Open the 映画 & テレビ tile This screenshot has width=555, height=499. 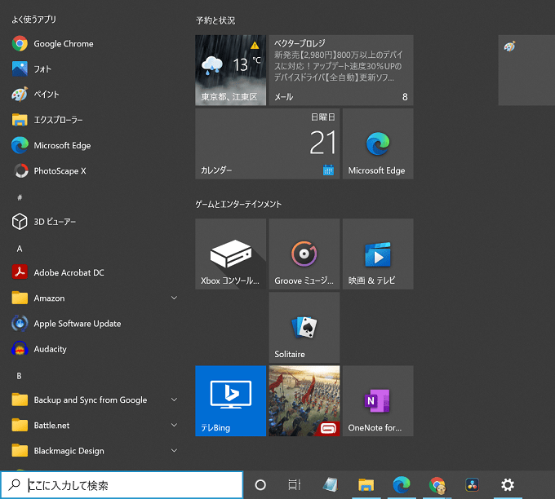coord(378,254)
